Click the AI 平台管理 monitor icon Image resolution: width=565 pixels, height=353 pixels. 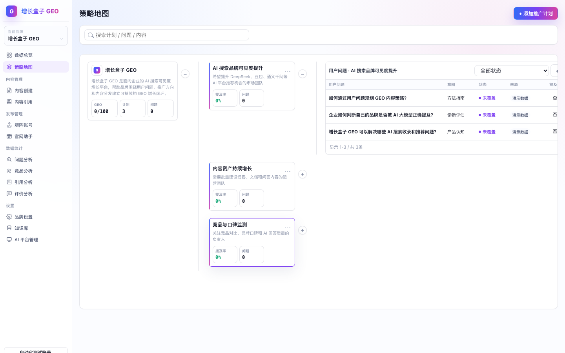tap(9, 240)
